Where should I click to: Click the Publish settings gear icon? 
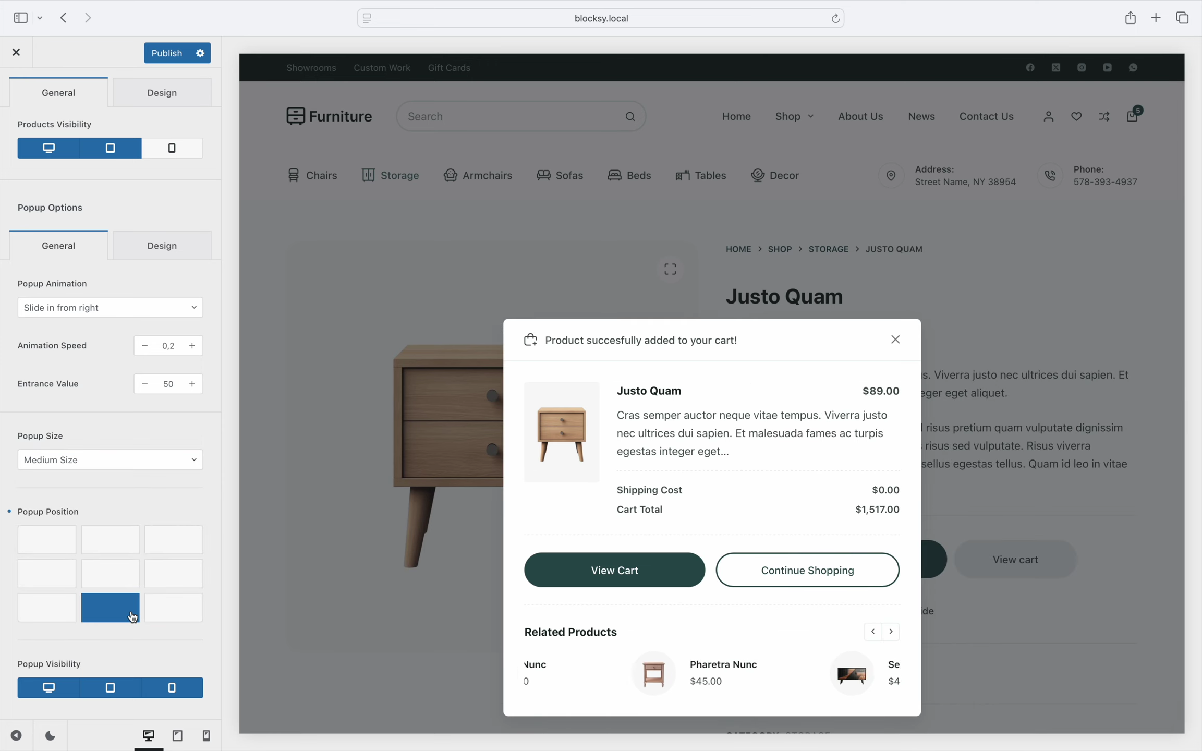200,53
